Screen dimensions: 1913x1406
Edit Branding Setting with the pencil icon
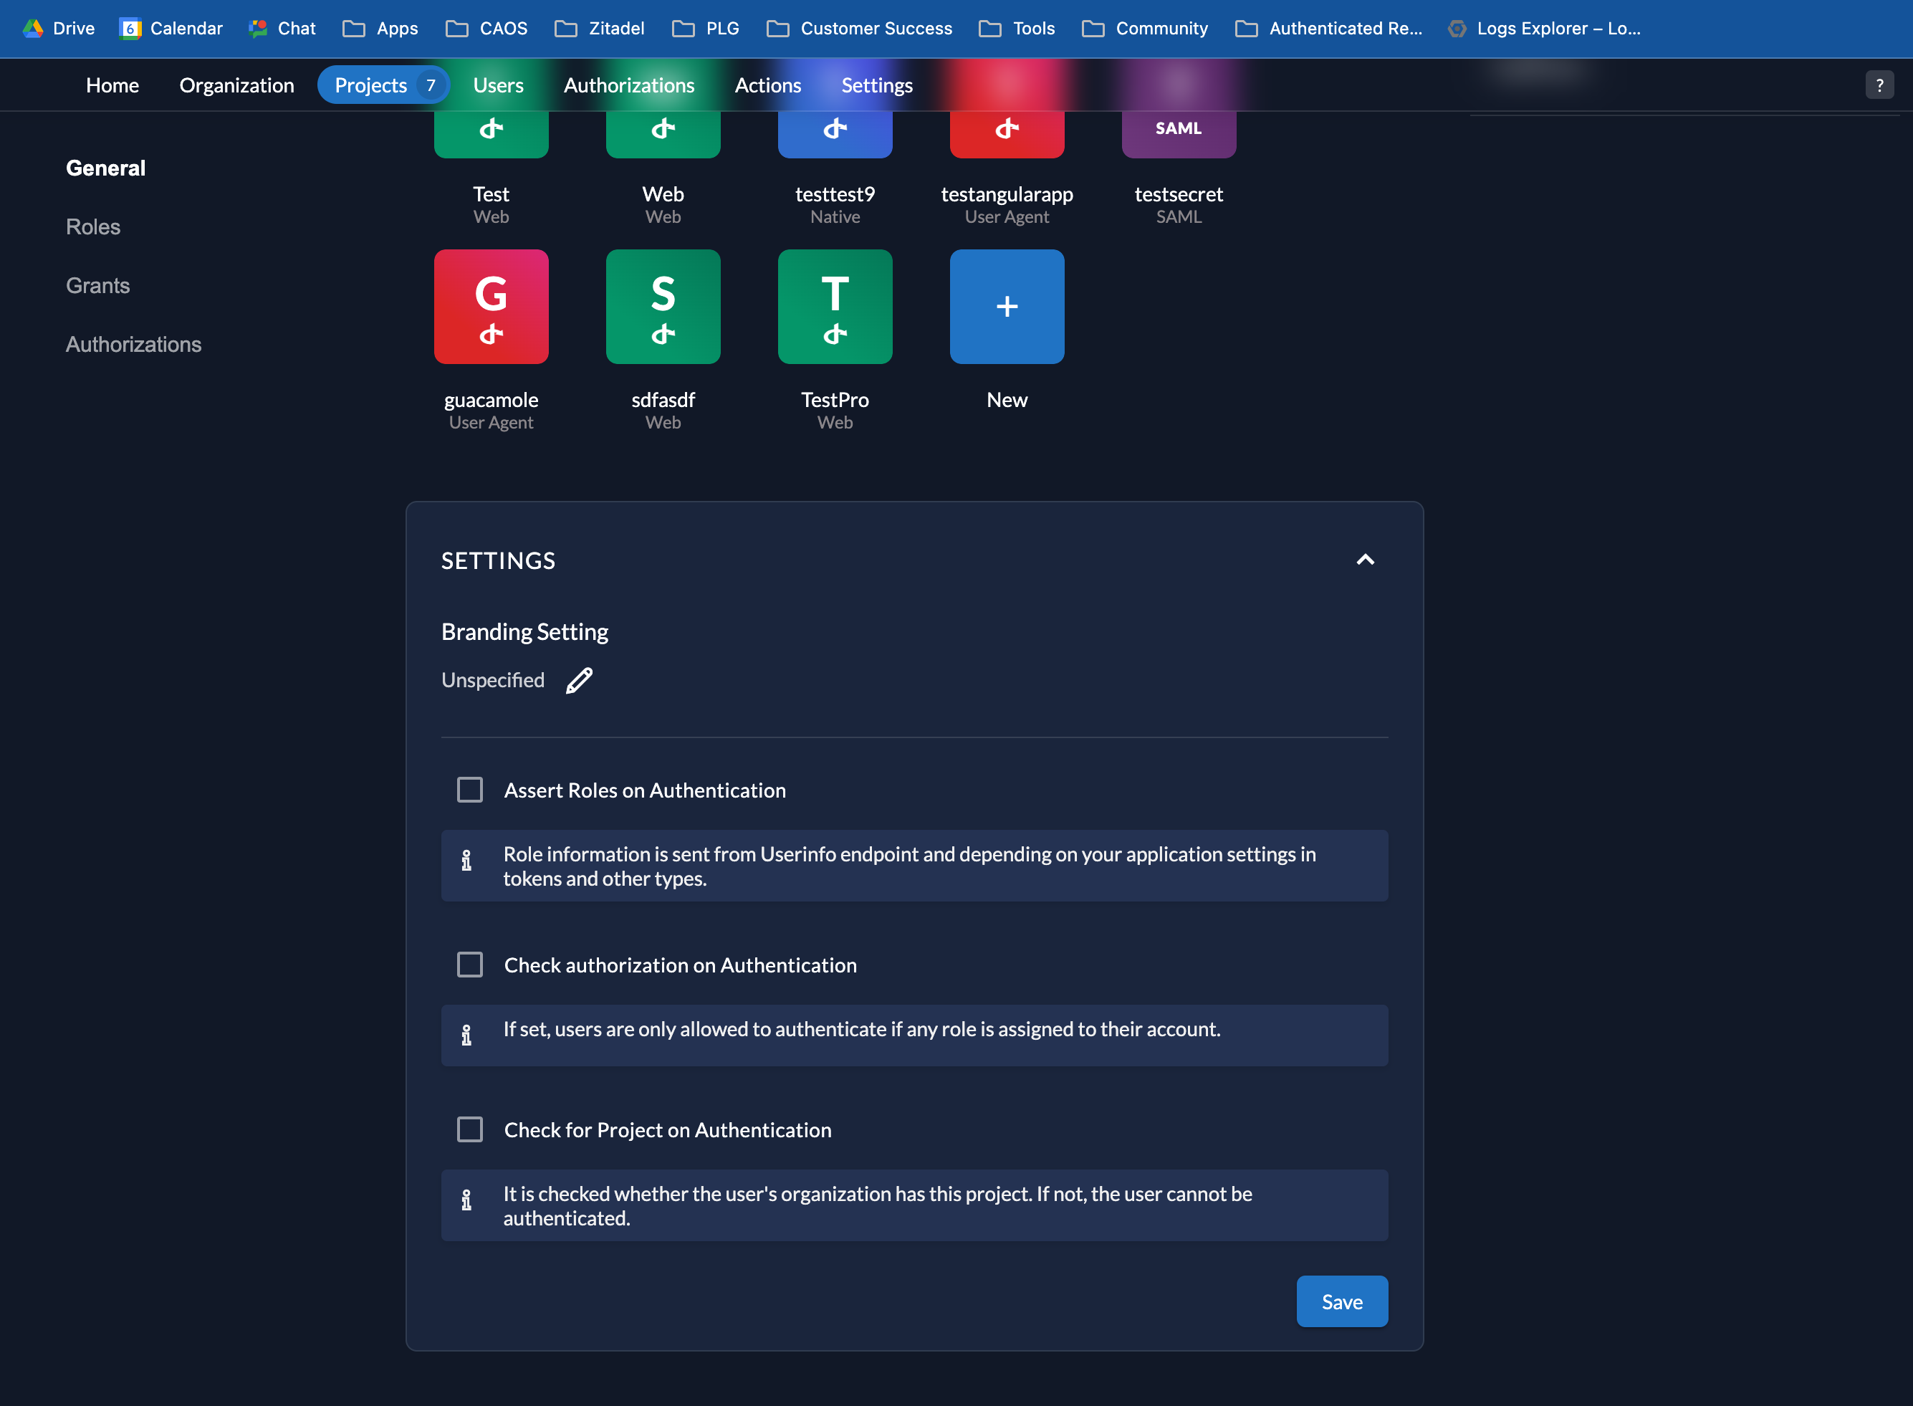579,681
